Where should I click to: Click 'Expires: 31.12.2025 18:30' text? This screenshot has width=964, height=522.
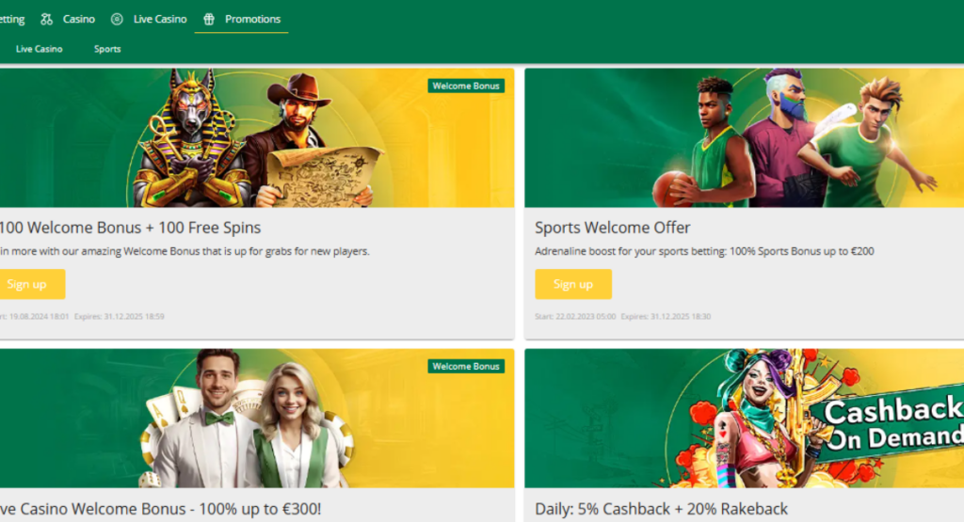pos(666,317)
